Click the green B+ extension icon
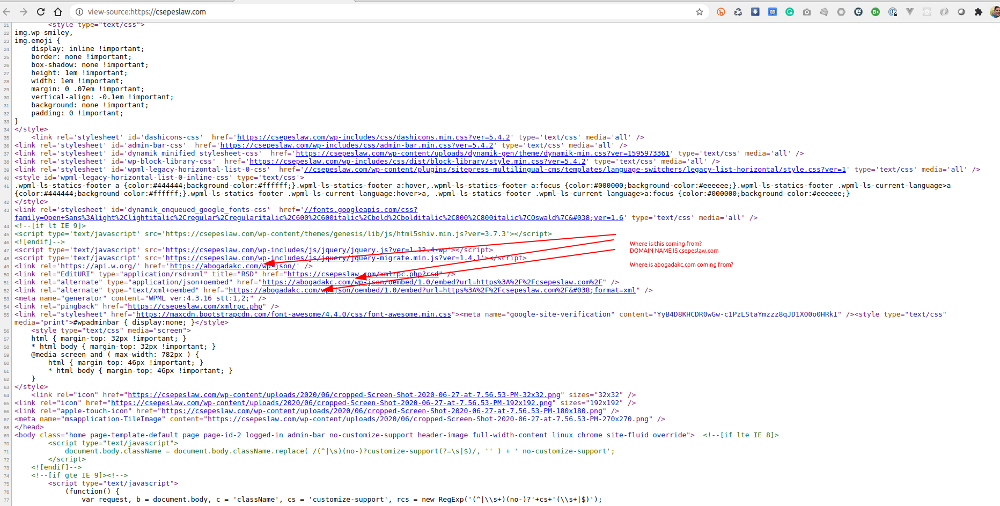The height and width of the screenshot is (506, 1000). tap(876, 12)
